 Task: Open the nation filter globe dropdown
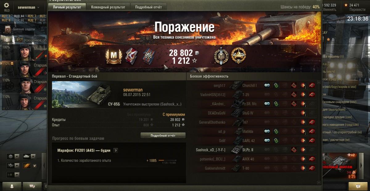(13, 157)
